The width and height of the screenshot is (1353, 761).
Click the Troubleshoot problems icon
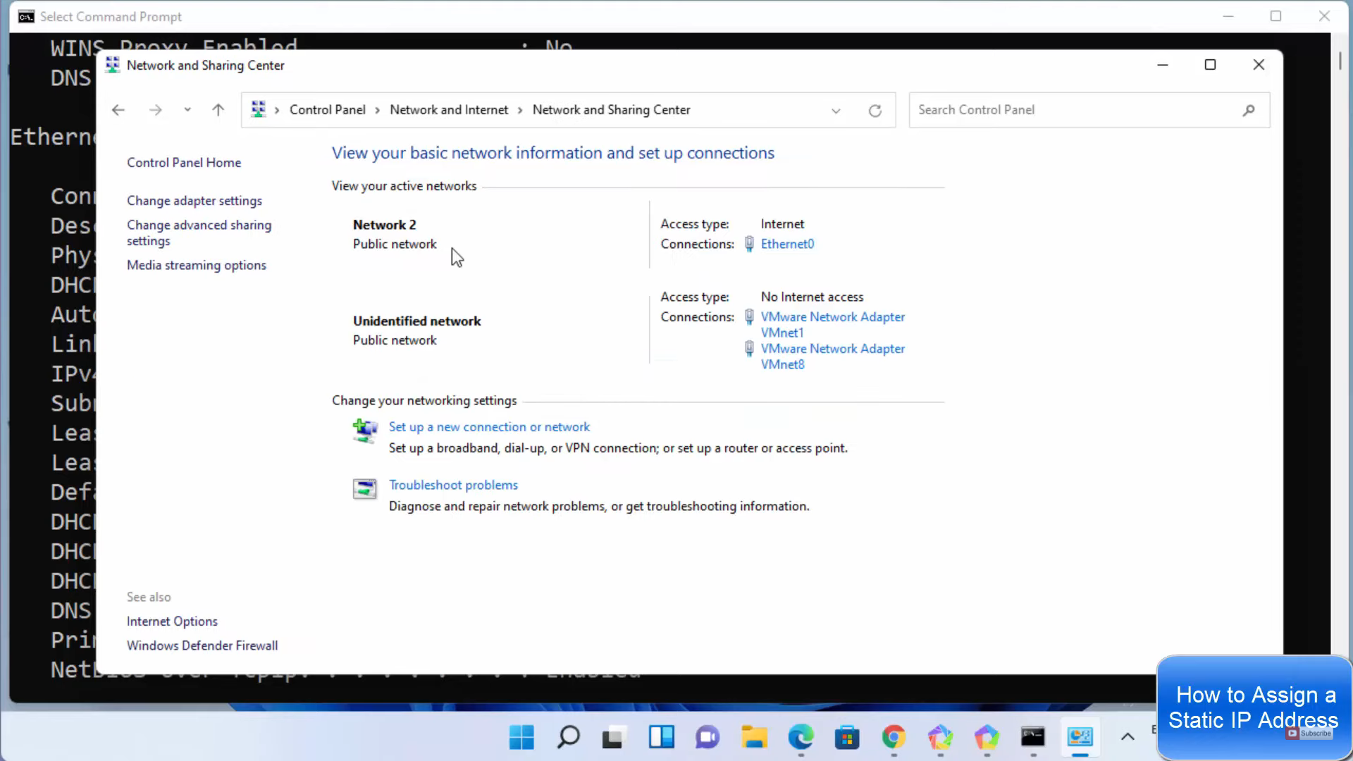[x=365, y=488]
